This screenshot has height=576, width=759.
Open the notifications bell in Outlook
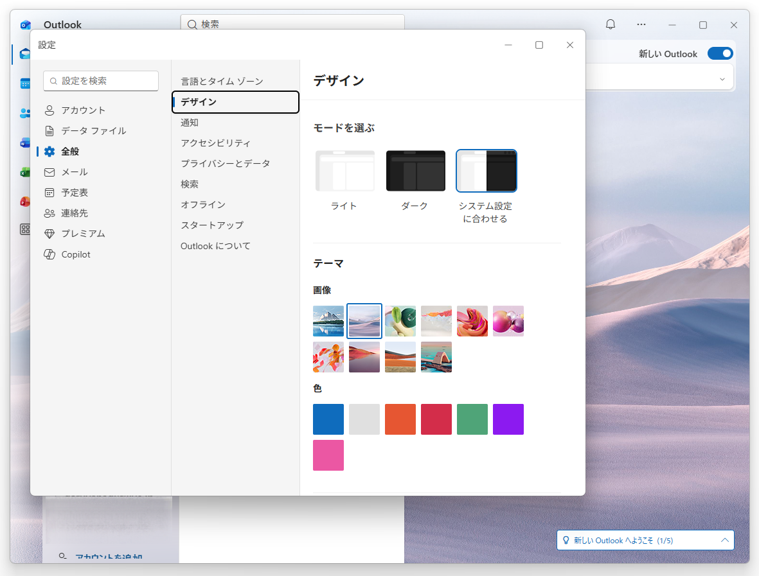click(611, 24)
